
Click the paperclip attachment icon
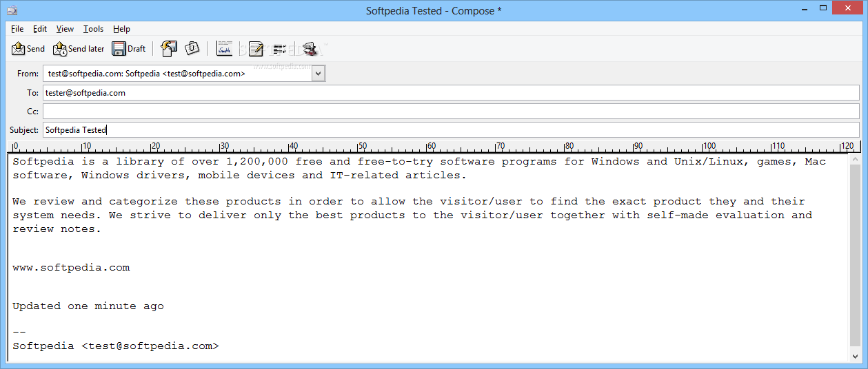[192, 49]
